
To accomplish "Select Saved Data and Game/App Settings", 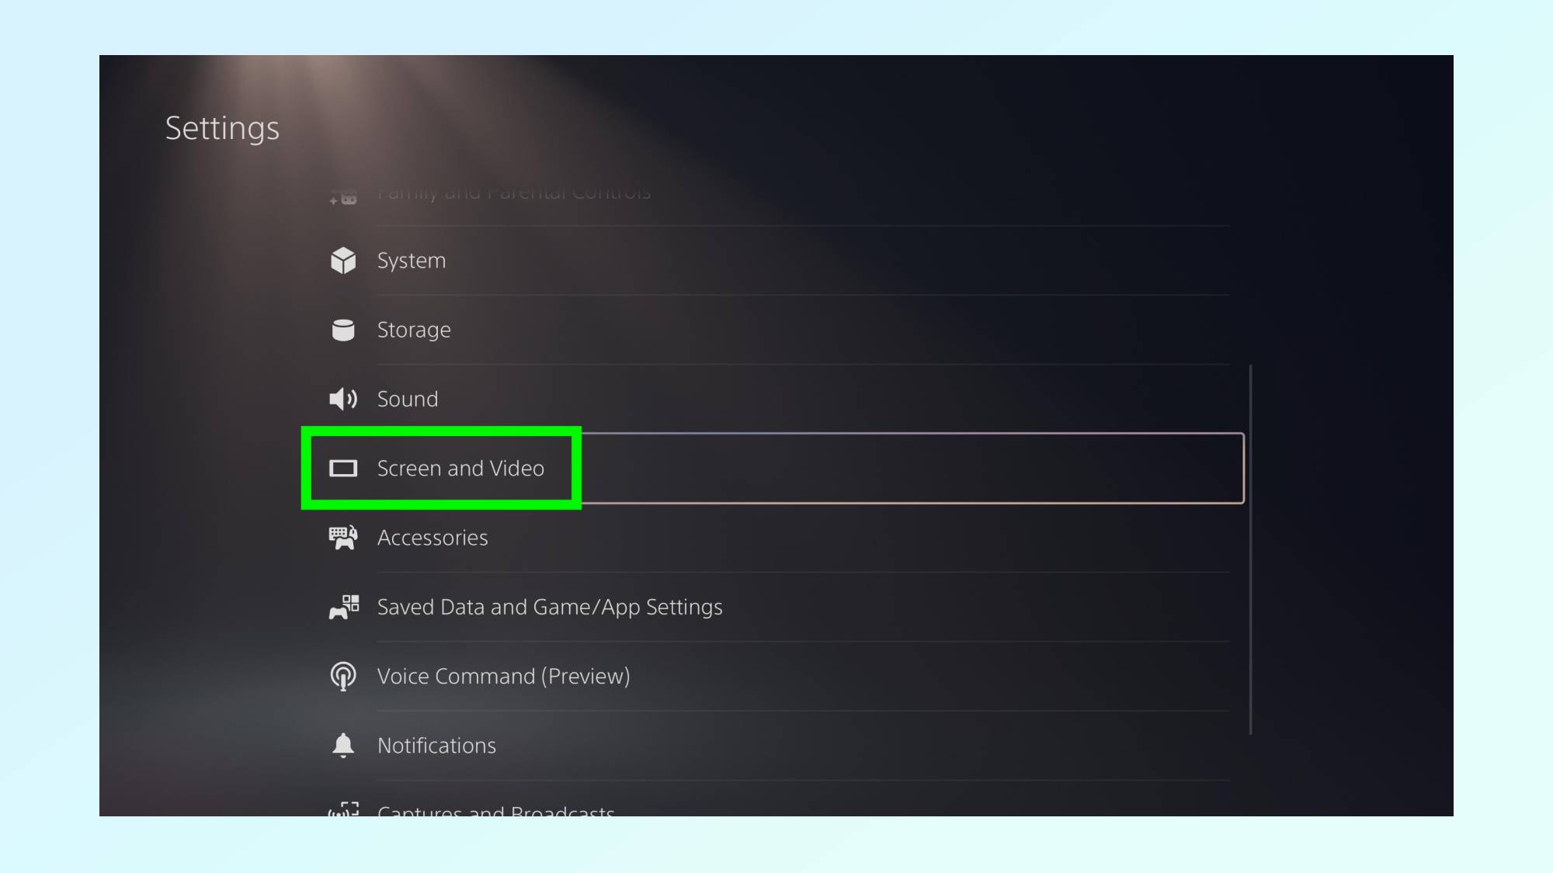I will (551, 605).
